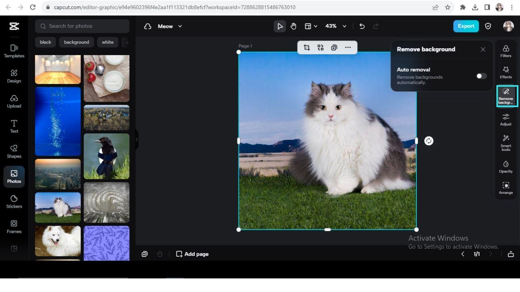Click the duplicate page icon at bottom

(x=145, y=254)
